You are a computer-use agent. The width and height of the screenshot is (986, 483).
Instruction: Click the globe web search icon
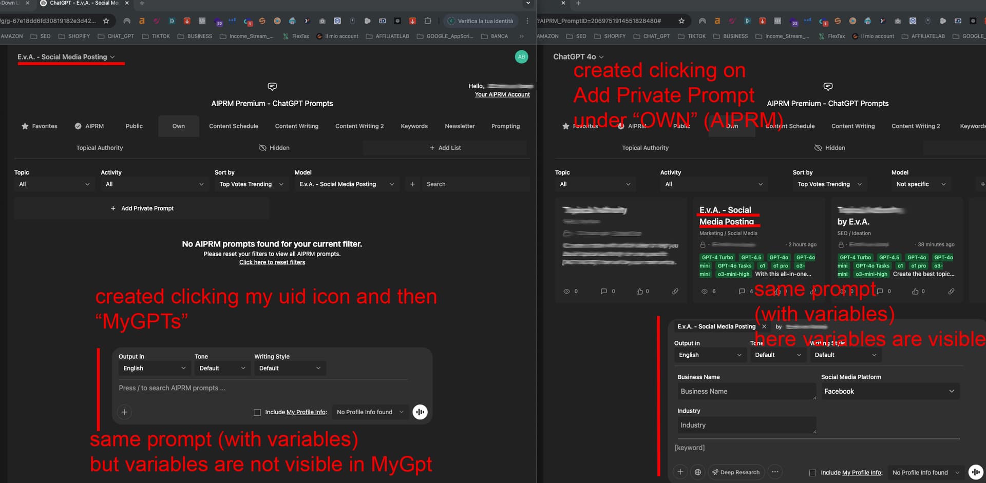pos(697,472)
